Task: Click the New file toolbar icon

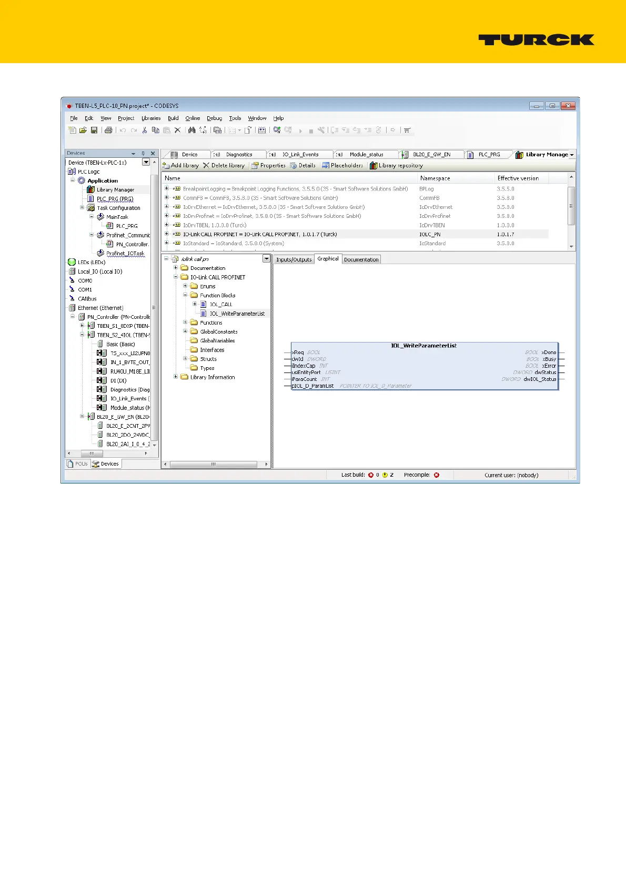Action: (x=73, y=130)
